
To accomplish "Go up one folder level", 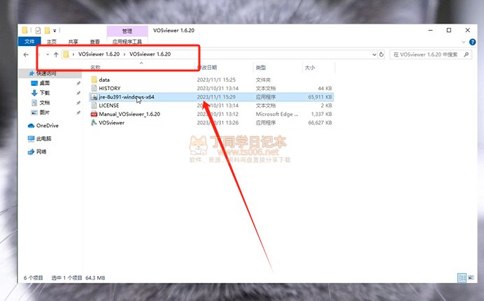I will [x=56, y=54].
